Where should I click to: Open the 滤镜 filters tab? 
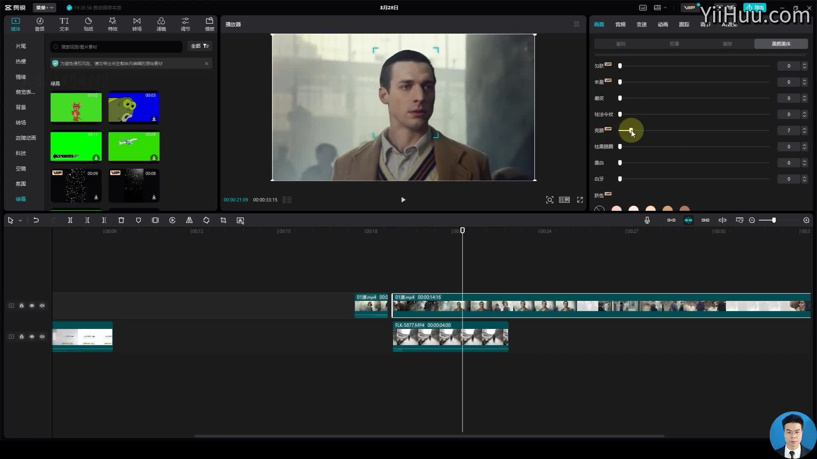pos(161,24)
